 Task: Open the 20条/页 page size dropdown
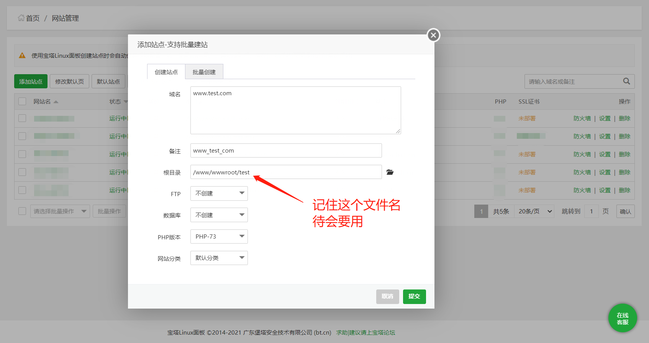point(534,211)
